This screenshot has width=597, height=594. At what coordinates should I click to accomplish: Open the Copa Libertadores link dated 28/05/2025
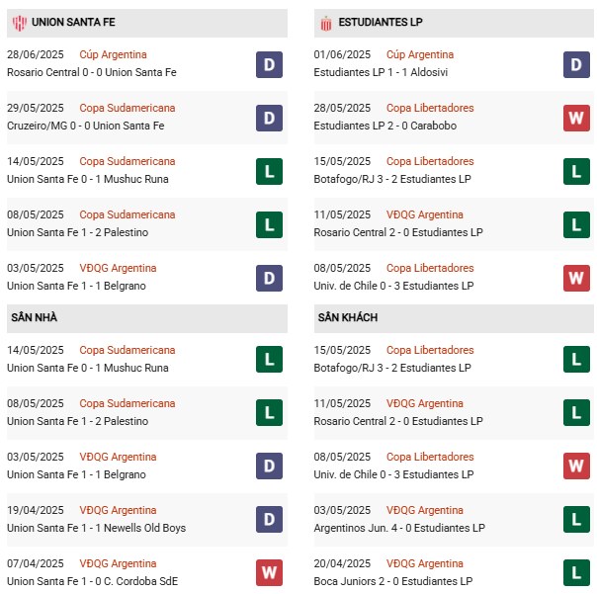[x=429, y=108]
